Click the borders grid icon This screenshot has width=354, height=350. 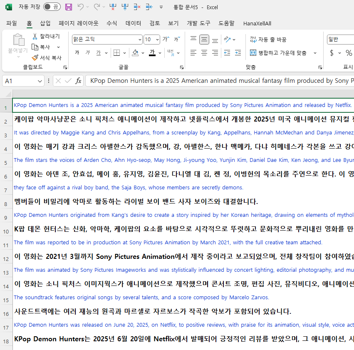tap(116, 53)
